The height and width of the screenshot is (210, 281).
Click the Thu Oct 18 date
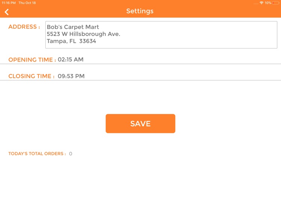(27, 3)
